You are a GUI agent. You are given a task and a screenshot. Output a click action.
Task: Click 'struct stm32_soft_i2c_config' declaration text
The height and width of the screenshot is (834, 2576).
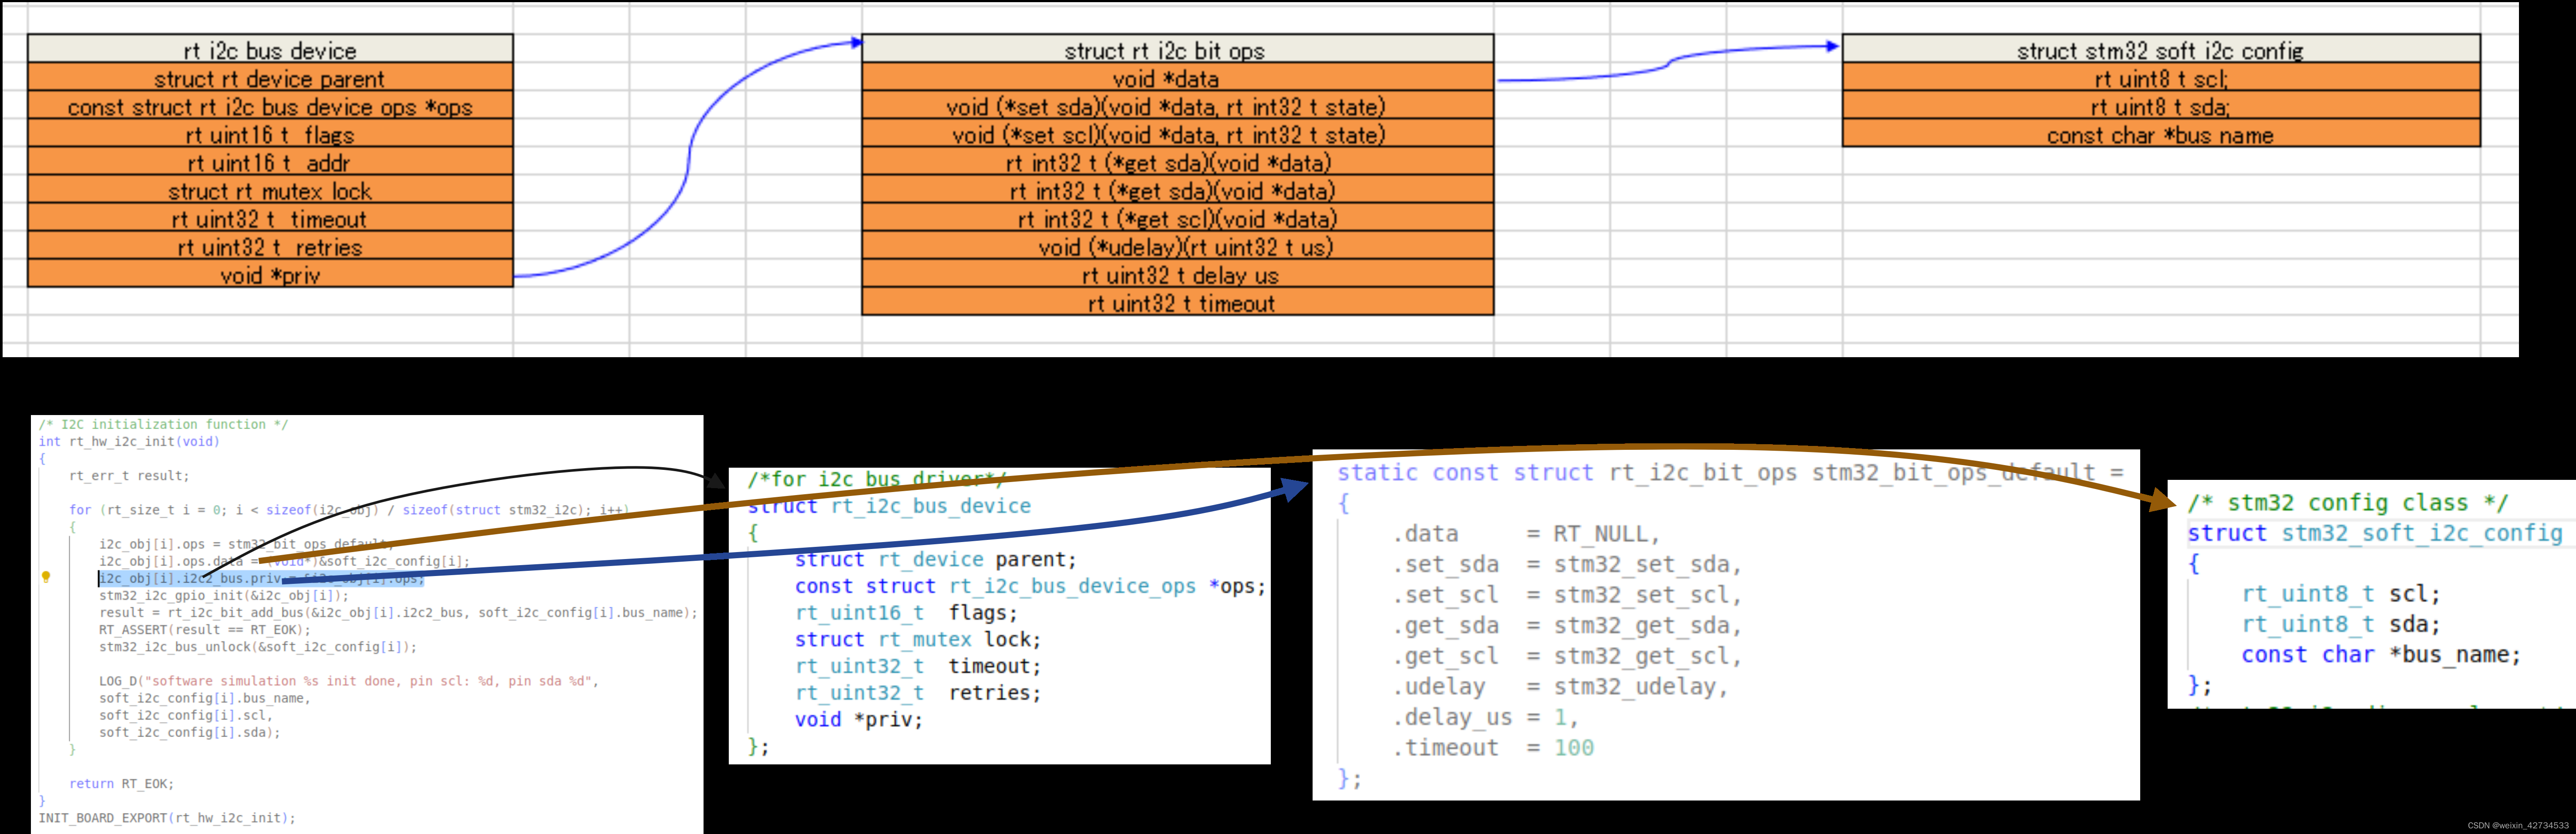pos(2374,533)
